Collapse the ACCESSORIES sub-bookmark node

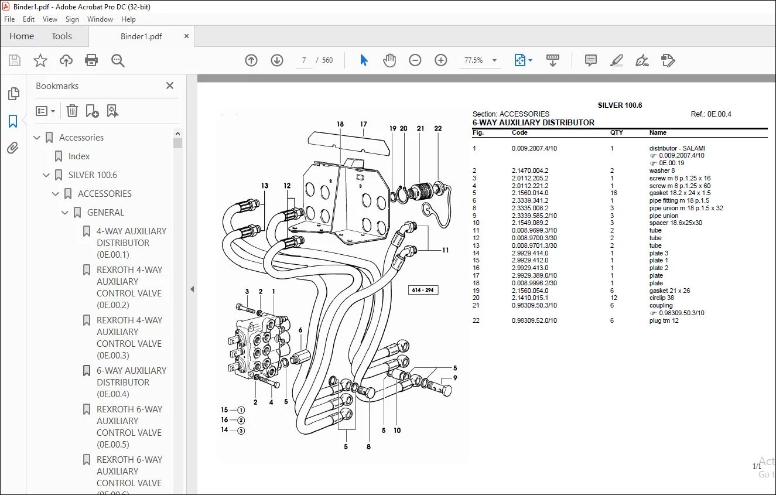pos(56,194)
